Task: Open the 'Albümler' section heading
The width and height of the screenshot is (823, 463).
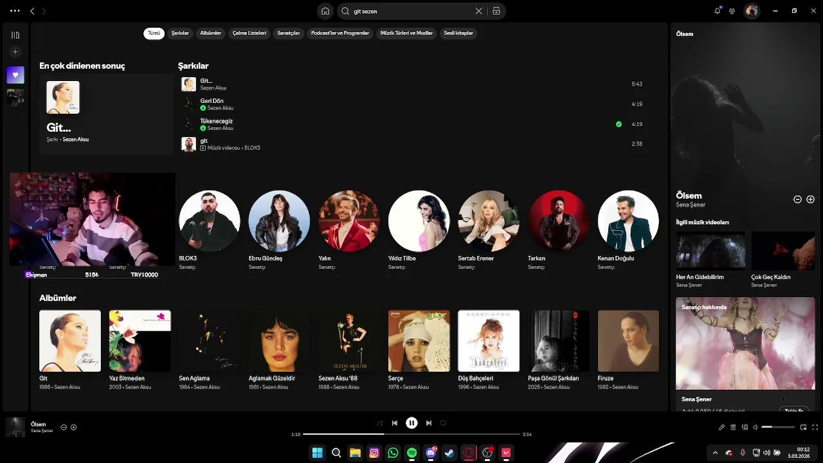Action: pyautogui.click(x=58, y=298)
